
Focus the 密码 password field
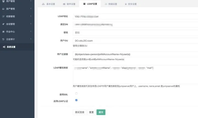(x=135, y=33)
